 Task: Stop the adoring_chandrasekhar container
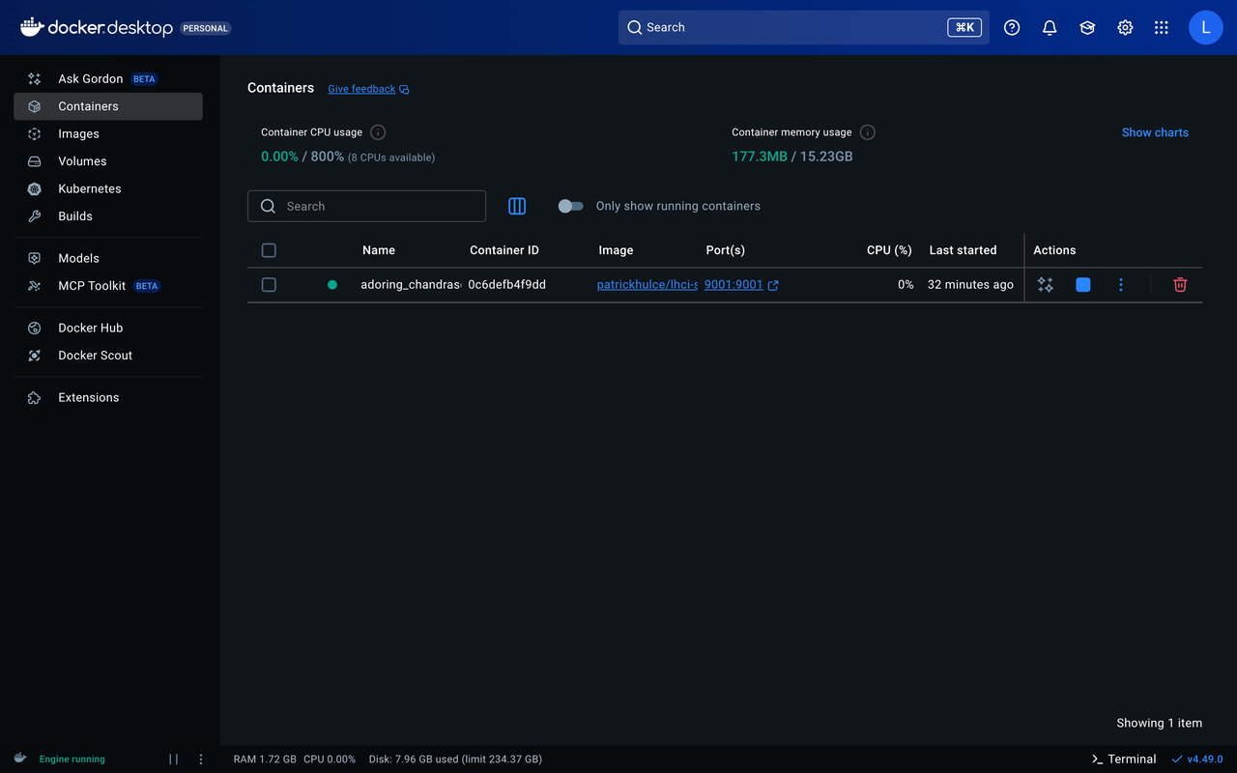1083,285
